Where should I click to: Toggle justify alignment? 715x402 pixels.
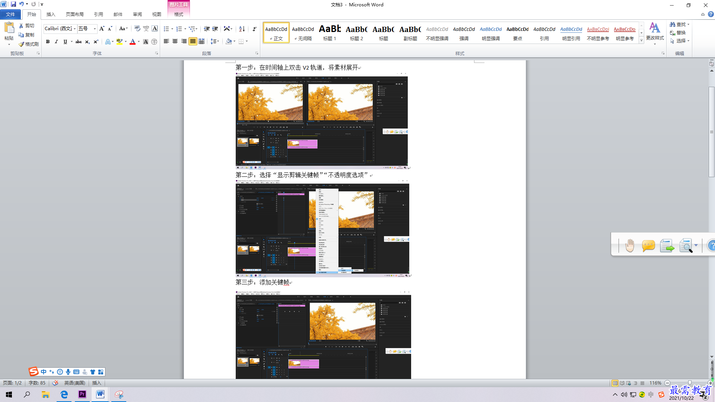click(x=193, y=41)
